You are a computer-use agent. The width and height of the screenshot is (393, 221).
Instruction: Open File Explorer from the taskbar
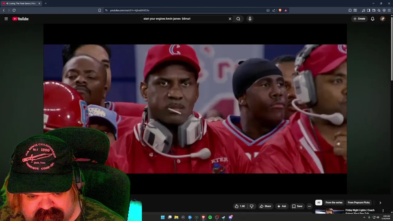pyautogui.click(x=176, y=217)
